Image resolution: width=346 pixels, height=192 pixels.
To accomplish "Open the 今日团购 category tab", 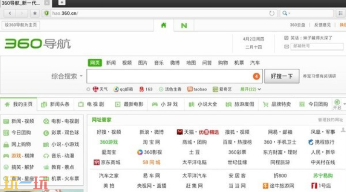I will (x=314, y=104).
